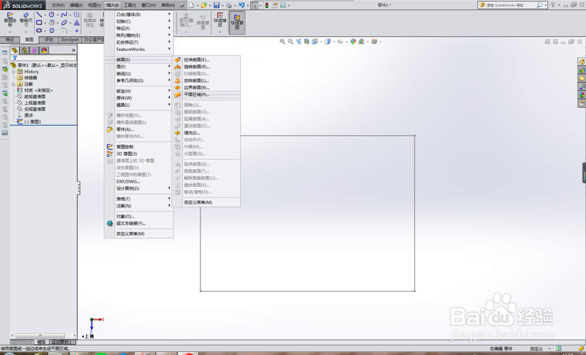Image resolution: width=586 pixels, height=355 pixels.
Task: Open 文件(F) menu
Action: pyautogui.click(x=58, y=5)
